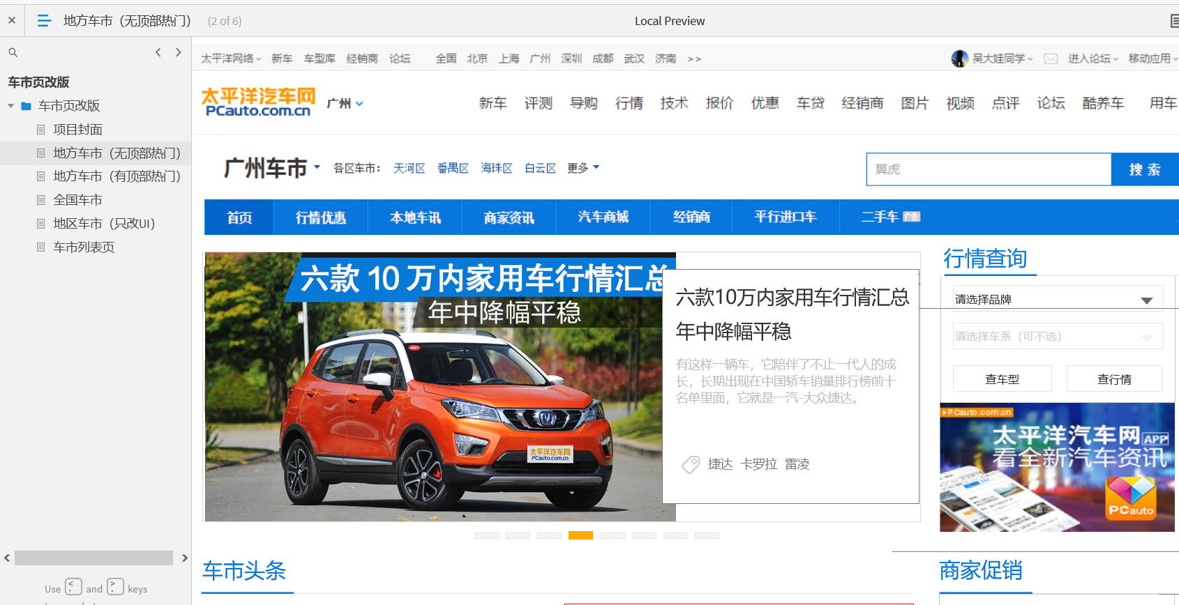Select 北京 city link
The height and width of the screenshot is (605, 1179).
click(477, 59)
